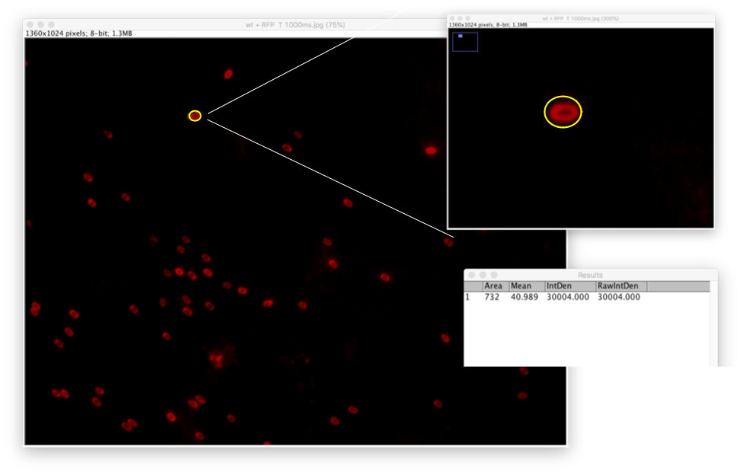Close the Results window
Image resolution: width=741 pixels, height=472 pixels.
tap(472, 275)
